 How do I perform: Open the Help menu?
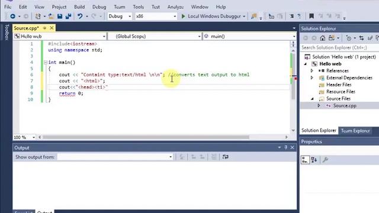point(221,7)
